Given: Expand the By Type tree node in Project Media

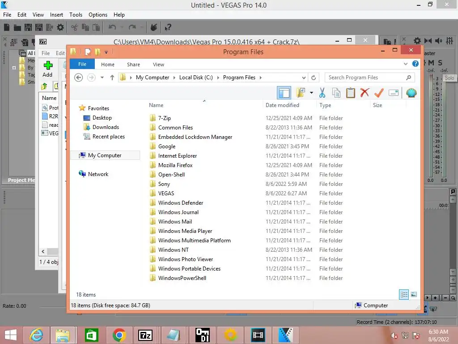Looking at the screenshot, I should 14,68.
